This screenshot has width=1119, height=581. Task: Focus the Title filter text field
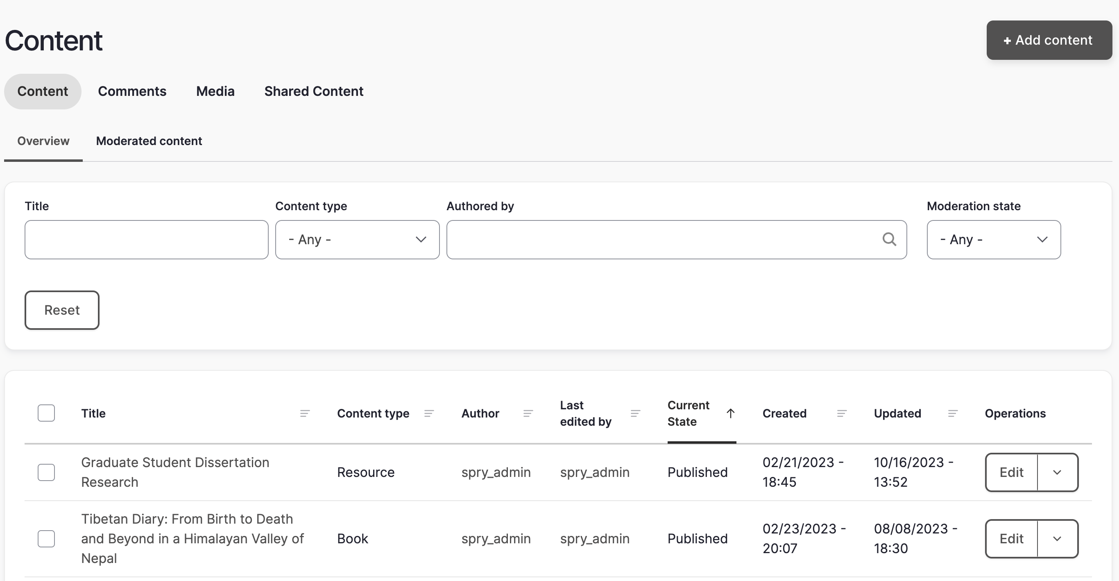(146, 240)
